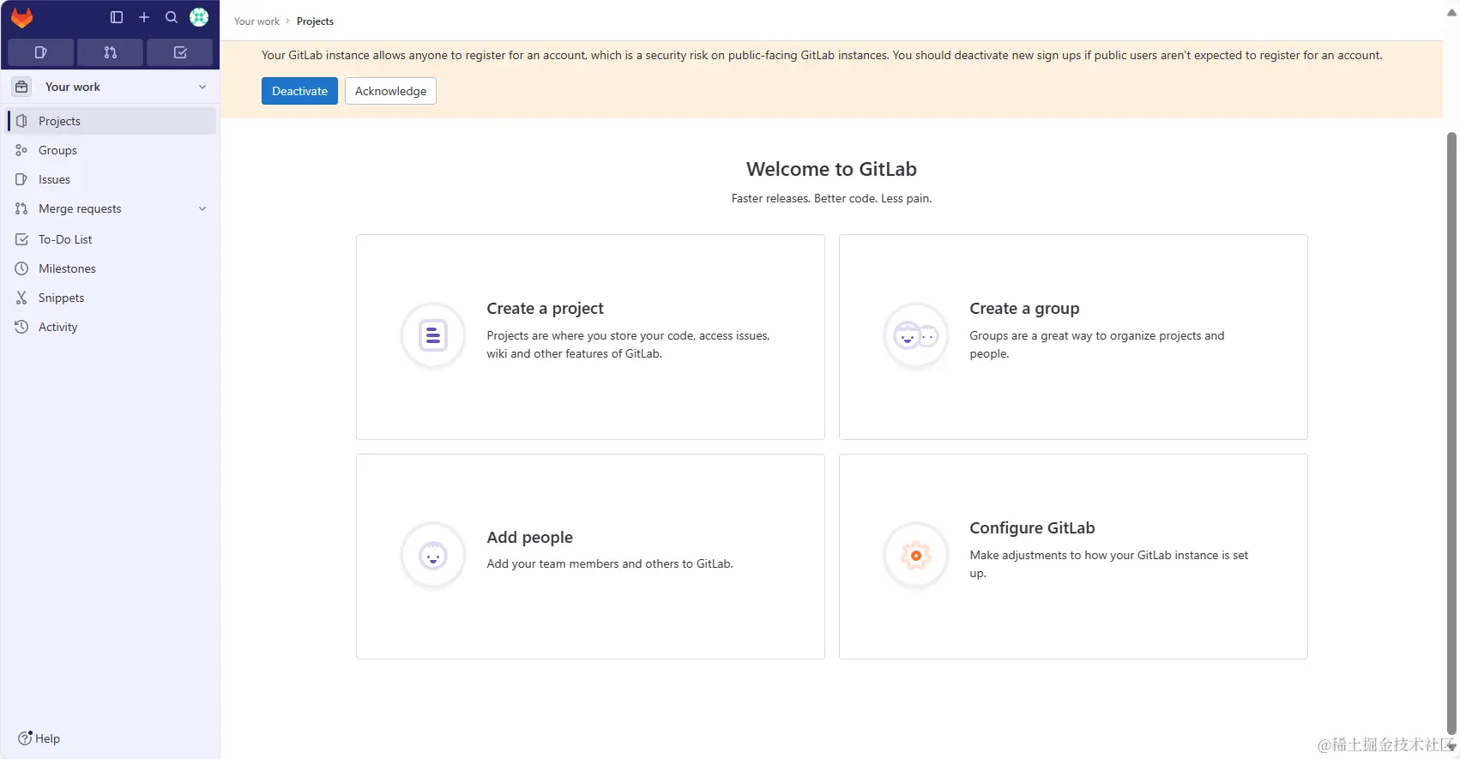Viewport: 1460px width, 759px height.
Task: Open To-Do List in the sidebar
Action: click(112, 239)
